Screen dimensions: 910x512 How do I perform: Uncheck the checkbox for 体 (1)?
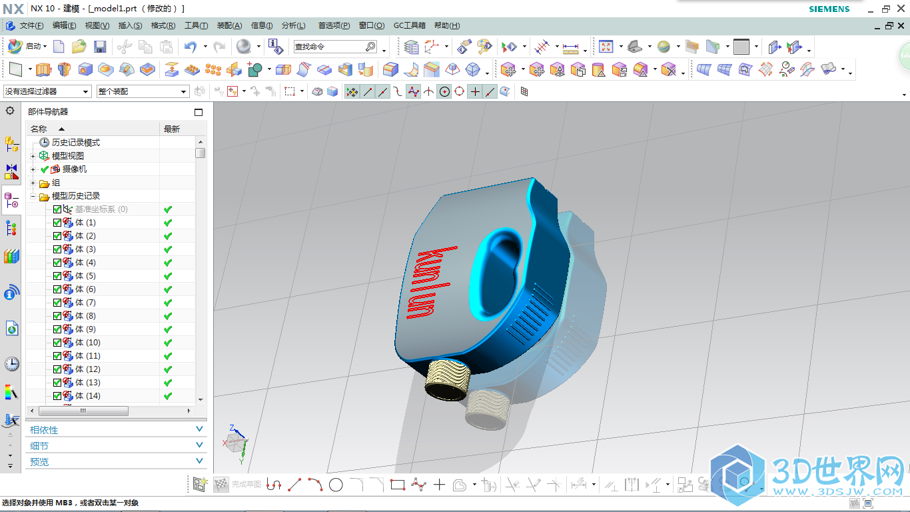point(57,223)
